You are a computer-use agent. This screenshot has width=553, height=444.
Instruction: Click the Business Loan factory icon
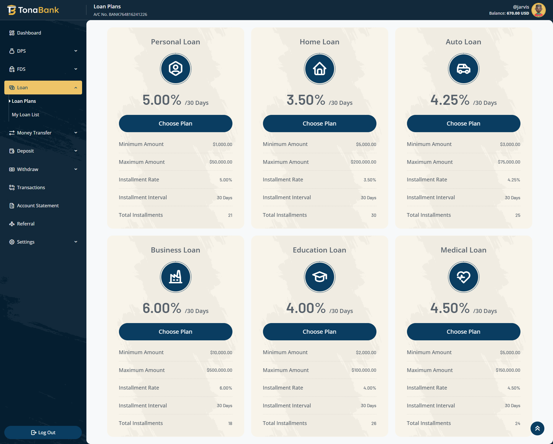click(175, 277)
